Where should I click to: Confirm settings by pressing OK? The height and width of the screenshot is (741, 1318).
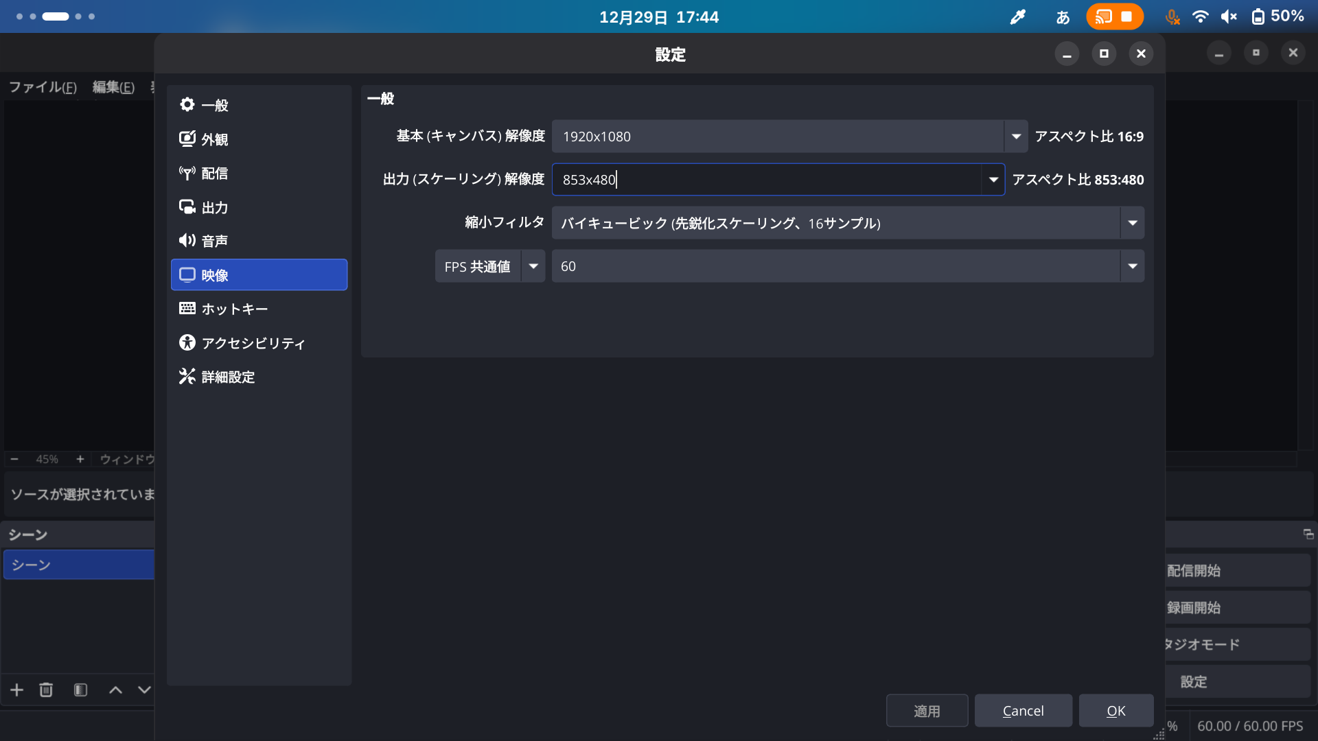pos(1115,710)
